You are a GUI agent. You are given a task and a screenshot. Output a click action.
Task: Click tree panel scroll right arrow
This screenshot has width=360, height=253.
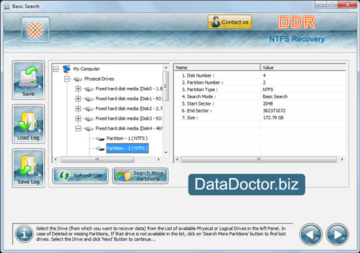(158, 159)
